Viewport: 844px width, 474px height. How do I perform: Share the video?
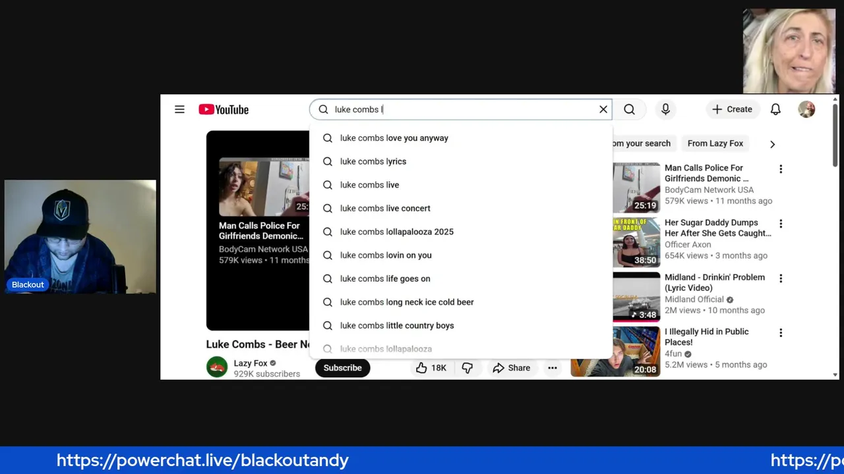511,368
